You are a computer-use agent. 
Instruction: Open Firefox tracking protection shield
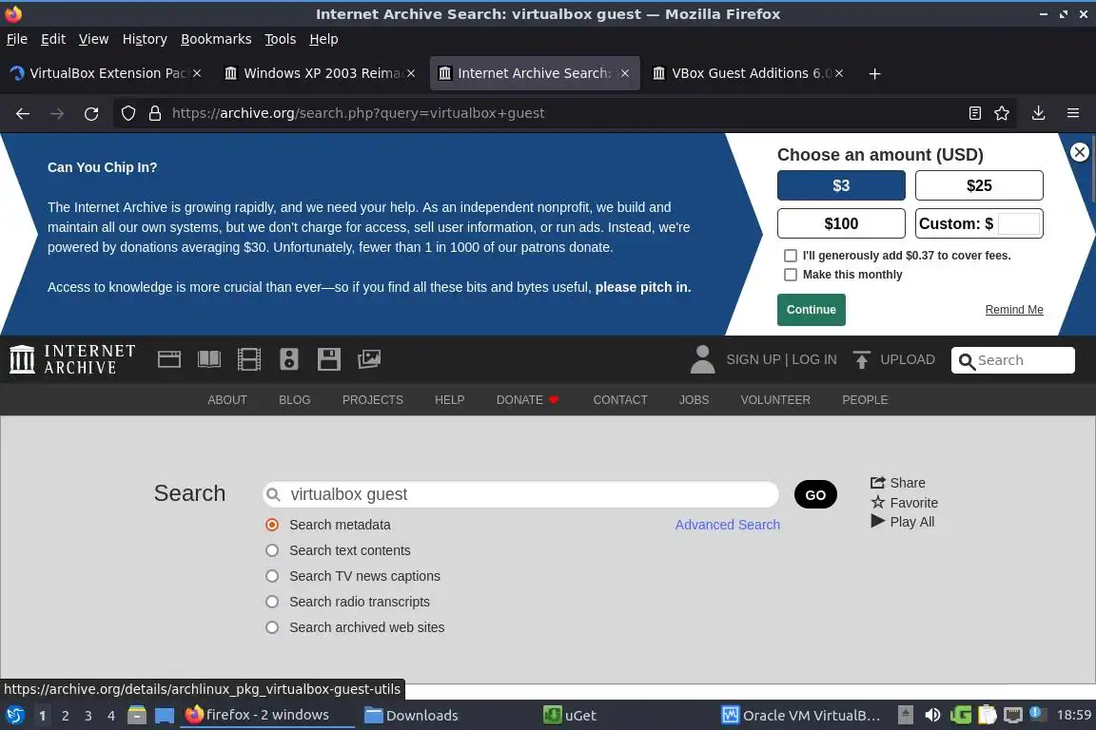(x=127, y=113)
